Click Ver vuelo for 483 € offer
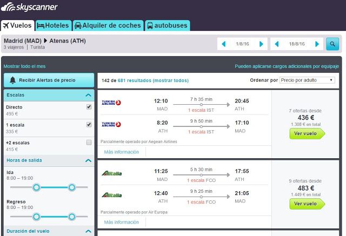This screenshot has height=236, width=346. click(307, 204)
